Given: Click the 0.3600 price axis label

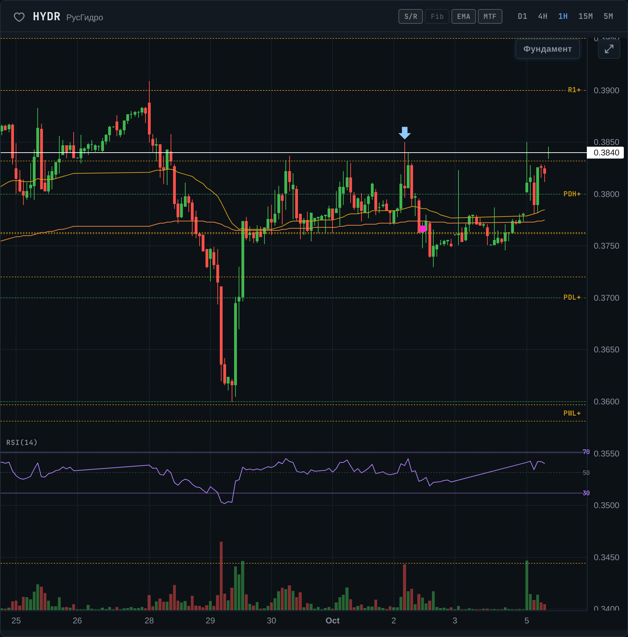Looking at the screenshot, I should [x=606, y=402].
